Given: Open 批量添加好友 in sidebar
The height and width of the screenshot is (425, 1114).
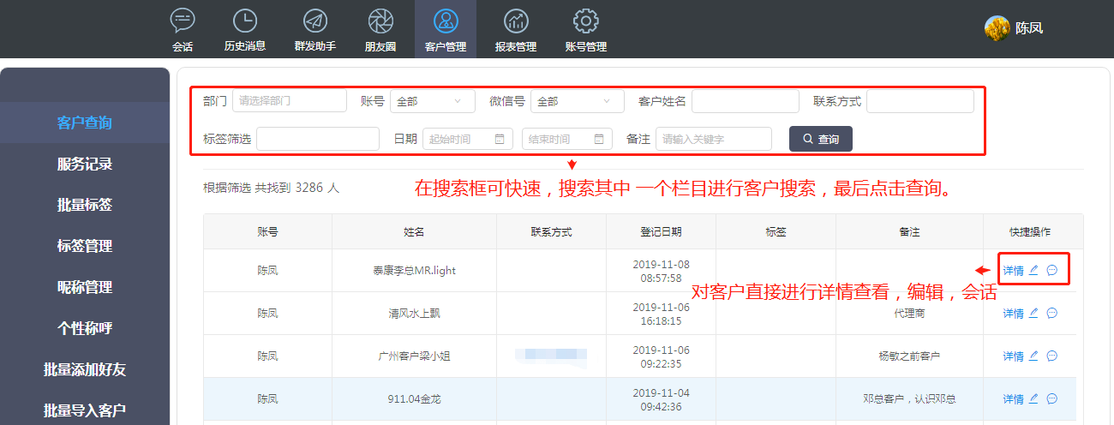Looking at the screenshot, I should click(x=85, y=369).
